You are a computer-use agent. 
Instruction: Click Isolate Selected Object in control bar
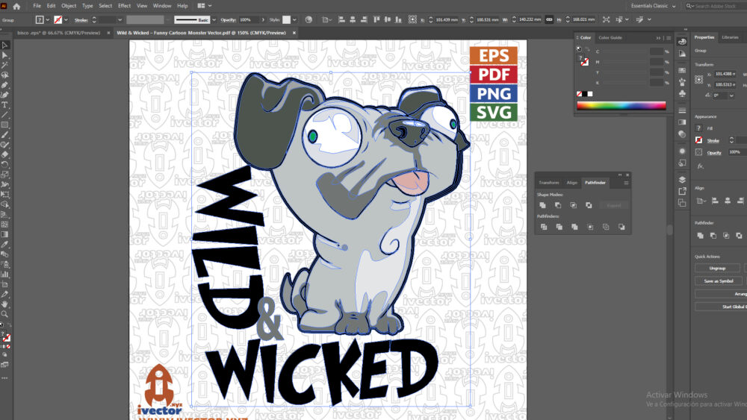pyautogui.click(x=606, y=19)
